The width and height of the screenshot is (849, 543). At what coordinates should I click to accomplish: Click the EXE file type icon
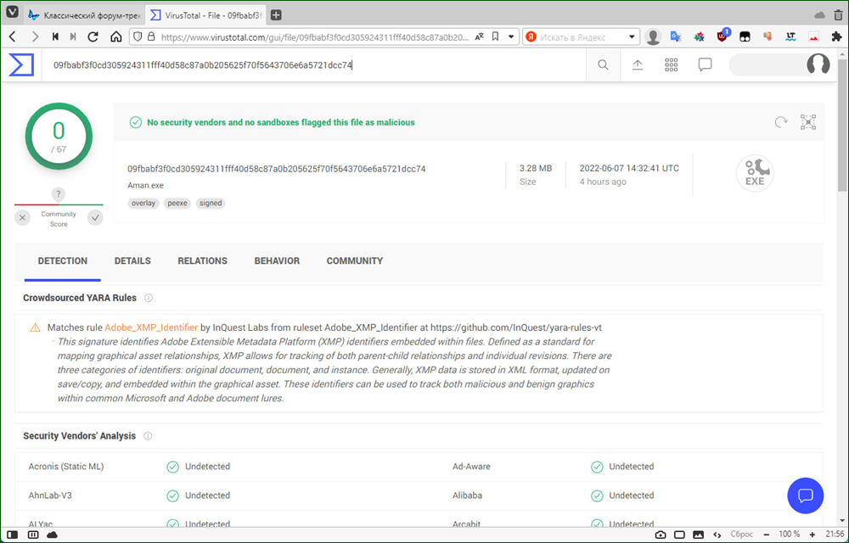(755, 173)
